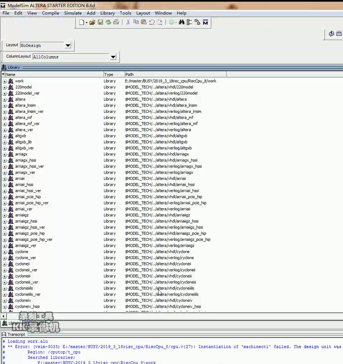The image size is (343, 364).
Task: Click the left arrow of horizontal scrollbar
Action: point(3,316)
